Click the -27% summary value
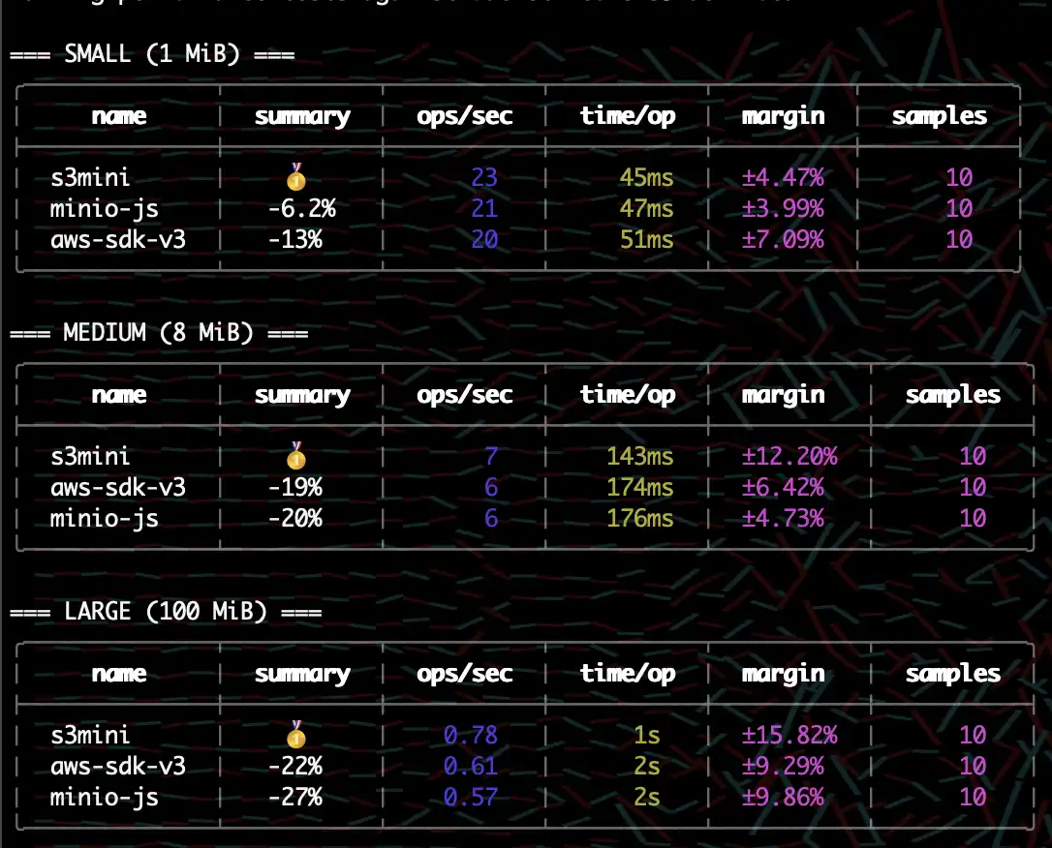The image size is (1052, 848). pos(294,797)
